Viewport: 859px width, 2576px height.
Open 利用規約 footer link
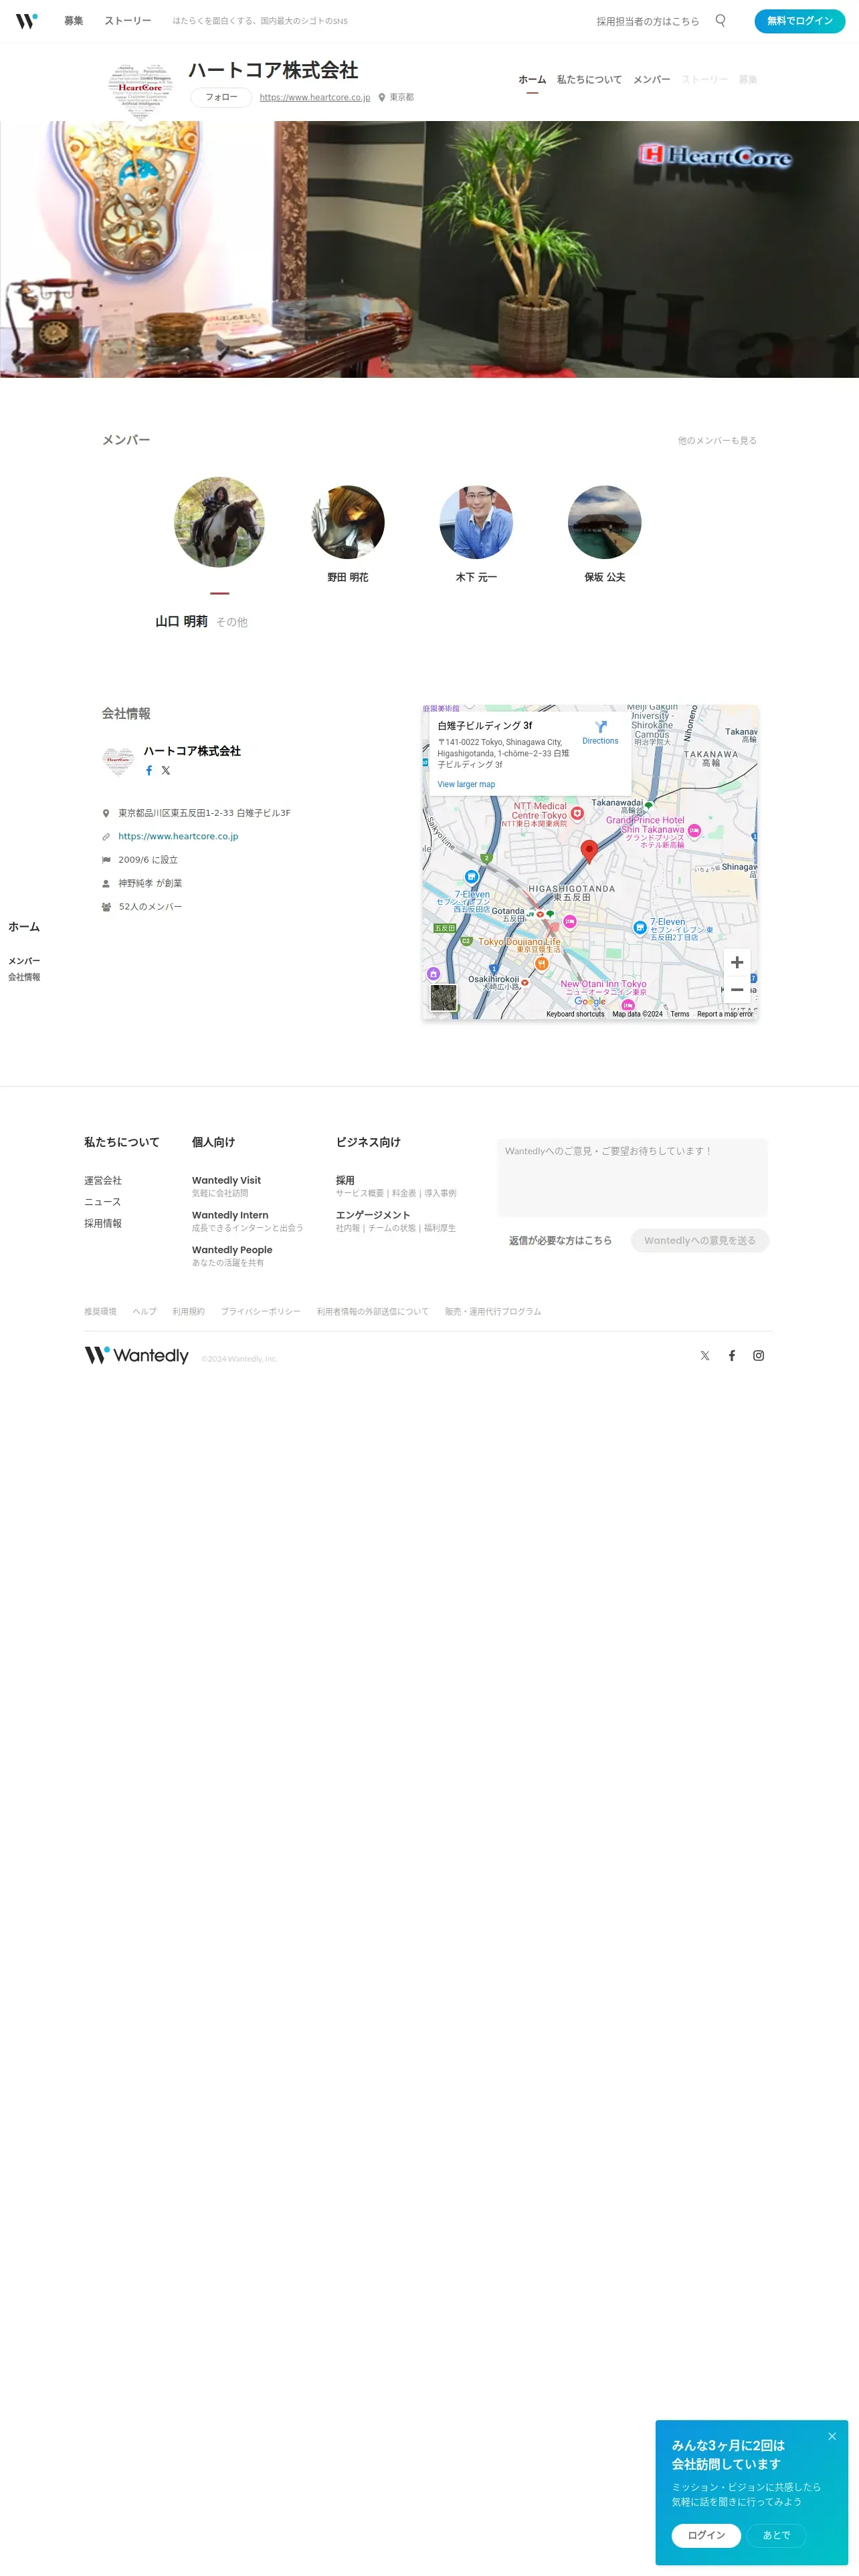(188, 1312)
